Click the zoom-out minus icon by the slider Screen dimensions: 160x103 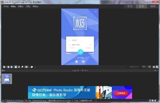[x=128, y=67]
